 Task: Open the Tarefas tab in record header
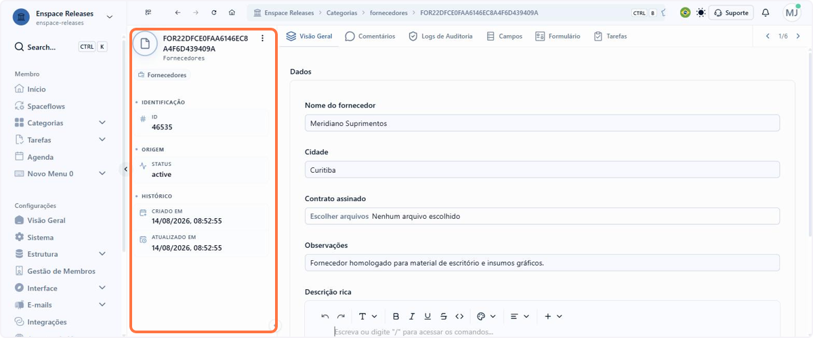click(610, 36)
